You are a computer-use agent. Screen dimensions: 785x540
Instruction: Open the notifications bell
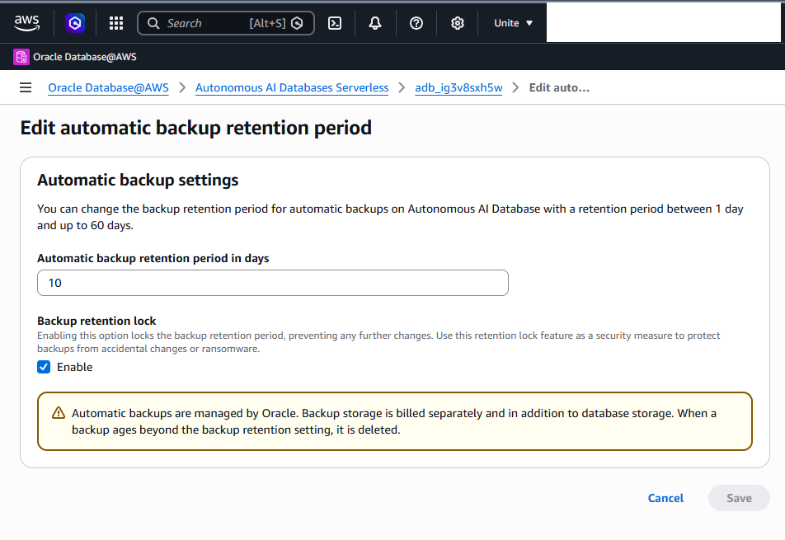tap(375, 23)
